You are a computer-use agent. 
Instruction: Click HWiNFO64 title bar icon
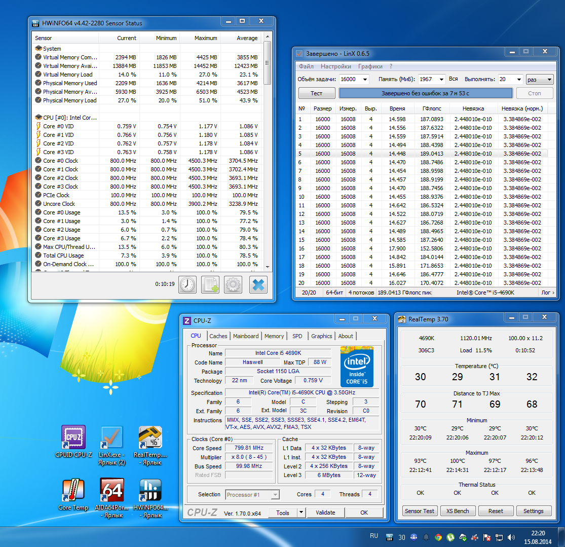(x=35, y=23)
